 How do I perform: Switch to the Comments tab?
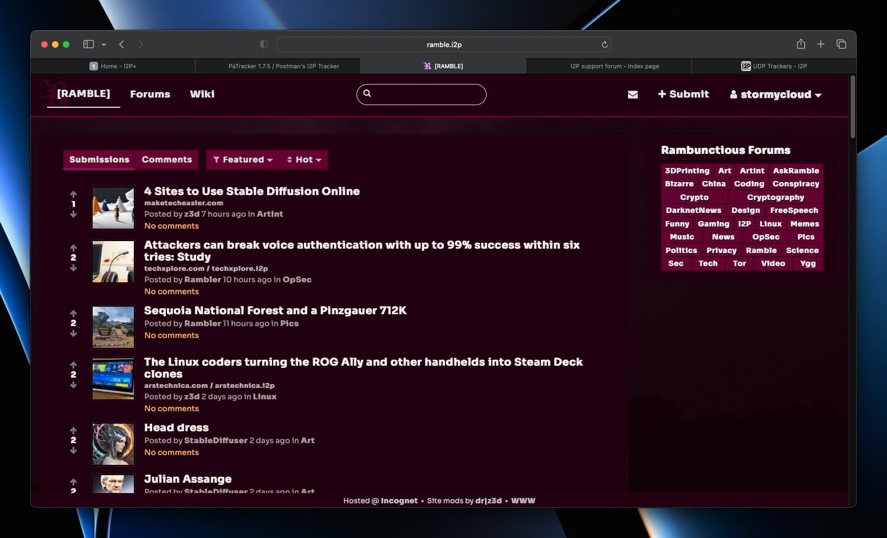(x=166, y=160)
